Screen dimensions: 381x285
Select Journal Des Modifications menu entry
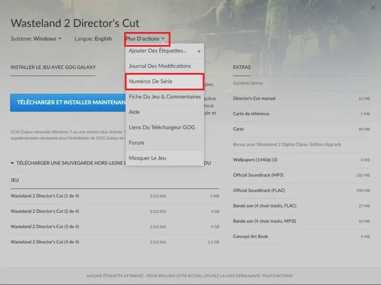click(160, 66)
